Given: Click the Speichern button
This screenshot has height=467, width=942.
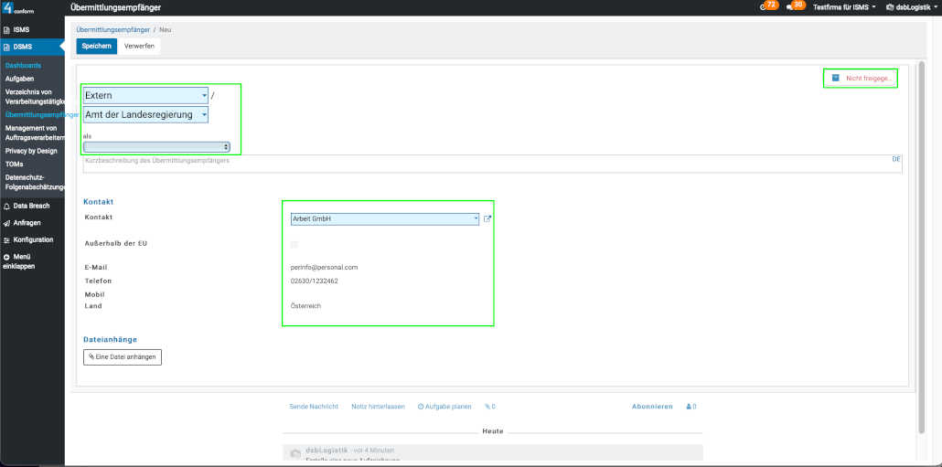Looking at the screenshot, I should 96,46.
